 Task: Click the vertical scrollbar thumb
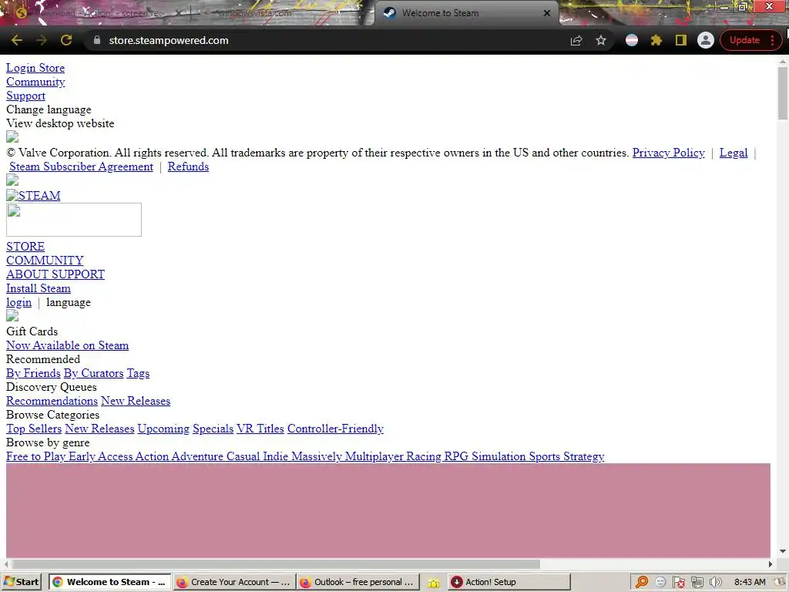tap(783, 93)
